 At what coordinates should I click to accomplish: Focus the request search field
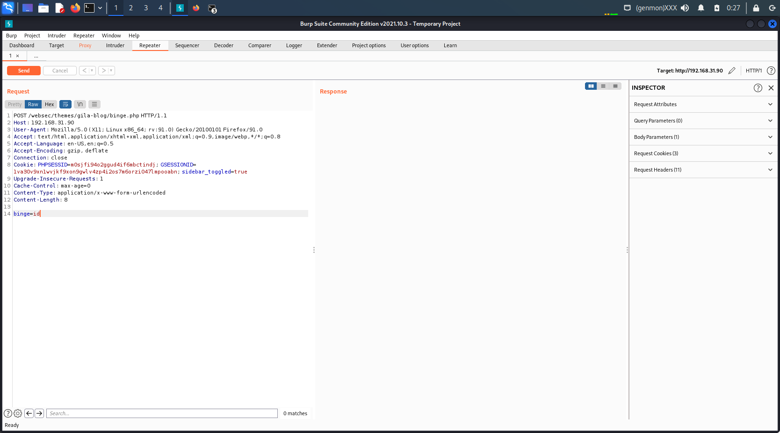click(x=162, y=413)
